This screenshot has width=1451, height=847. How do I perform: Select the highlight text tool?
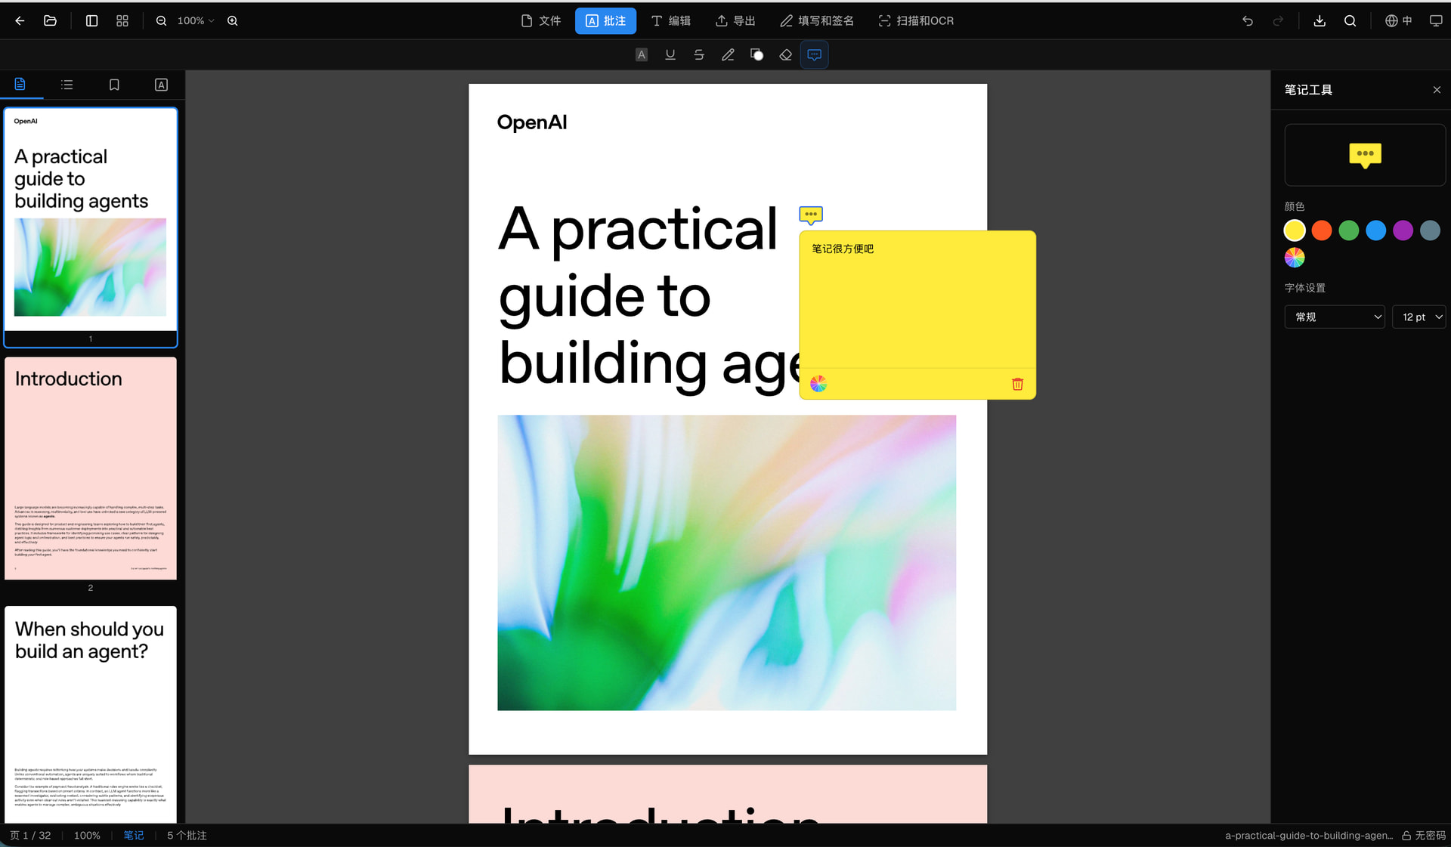[642, 54]
